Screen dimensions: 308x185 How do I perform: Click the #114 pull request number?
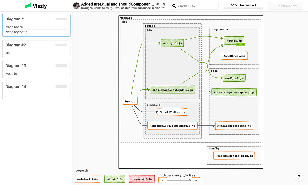pyautogui.click(x=161, y=4)
